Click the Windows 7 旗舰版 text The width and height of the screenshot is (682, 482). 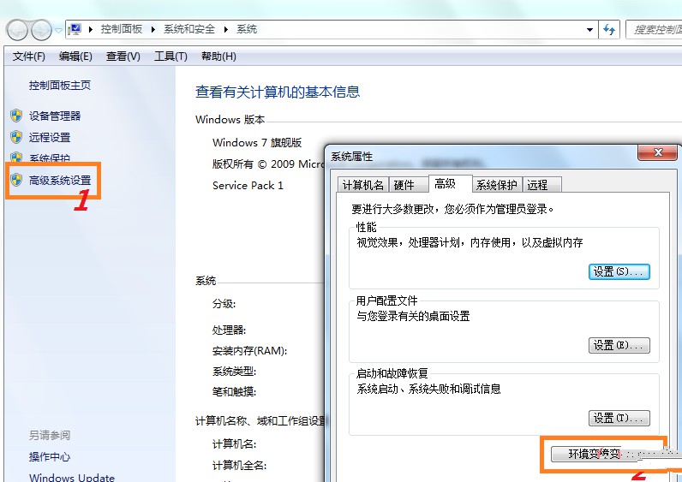point(257,143)
